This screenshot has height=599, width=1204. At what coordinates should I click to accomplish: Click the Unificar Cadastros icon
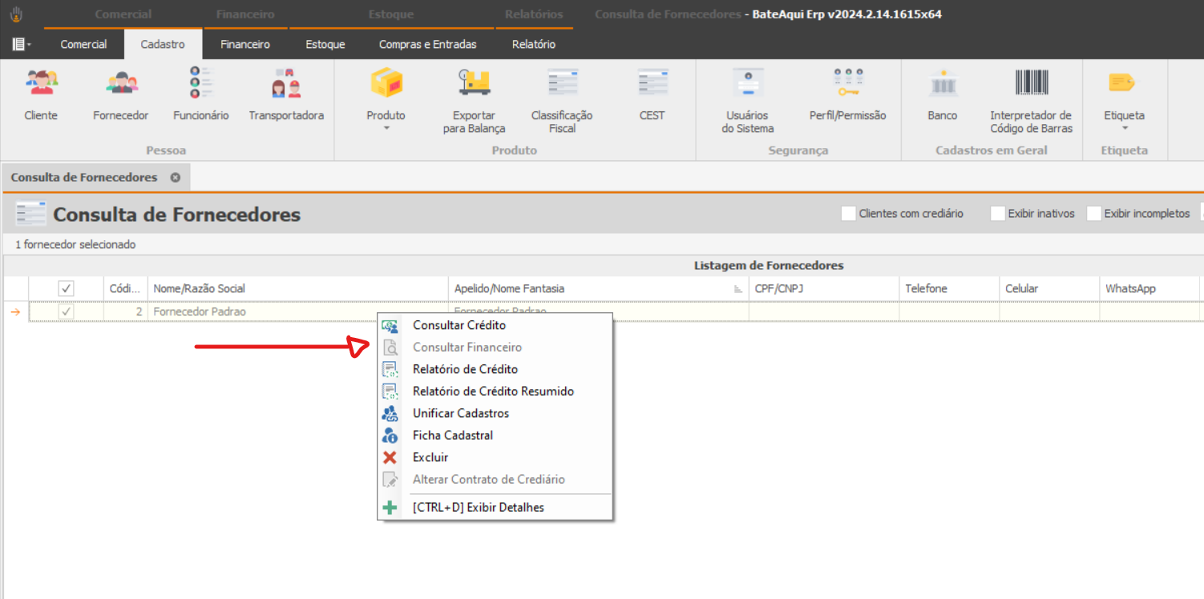pyautogui.click(x=390, y=414)
